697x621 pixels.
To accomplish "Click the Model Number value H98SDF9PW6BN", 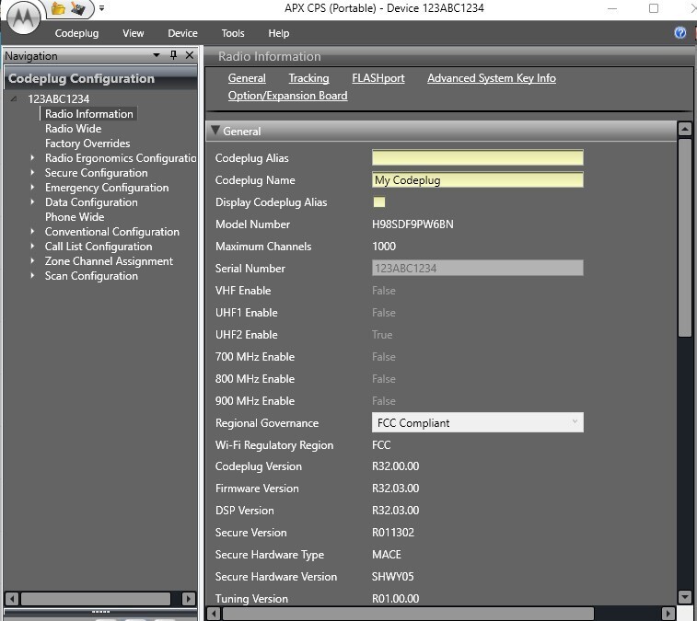I will click(x=412, y=224).
